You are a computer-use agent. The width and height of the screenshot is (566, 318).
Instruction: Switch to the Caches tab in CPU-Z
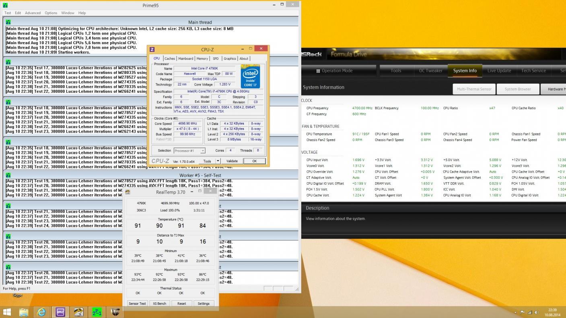click(170, 59)
